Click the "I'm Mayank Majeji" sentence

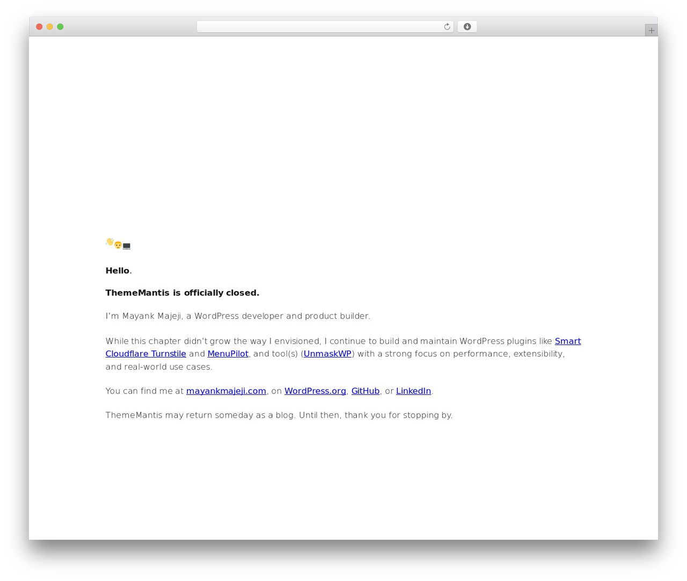(238, 316)
